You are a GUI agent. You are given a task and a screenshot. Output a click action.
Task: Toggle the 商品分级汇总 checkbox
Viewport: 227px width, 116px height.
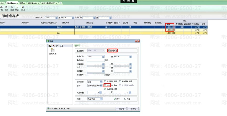tap(105, 89)
